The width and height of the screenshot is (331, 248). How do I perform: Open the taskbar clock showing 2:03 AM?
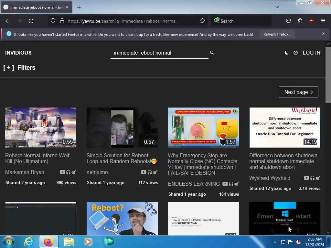tap(314, 242)
